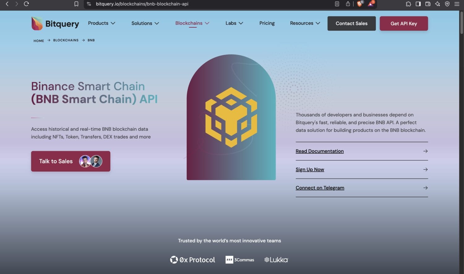Image resolution: width=464 pixels, height=274 pixels.
Task: Bookmark this page using the bookmark icon
Action: tap(76, 4)
